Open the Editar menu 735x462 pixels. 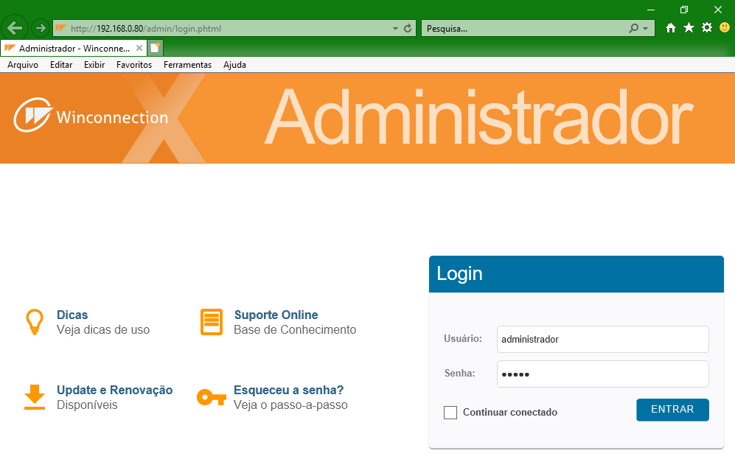pyautogui.click(x=61, y=65)
